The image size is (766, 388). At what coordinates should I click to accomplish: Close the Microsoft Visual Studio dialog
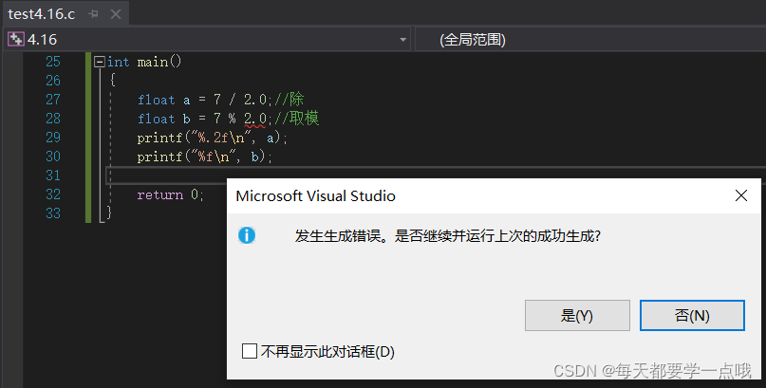coord(741,195)
